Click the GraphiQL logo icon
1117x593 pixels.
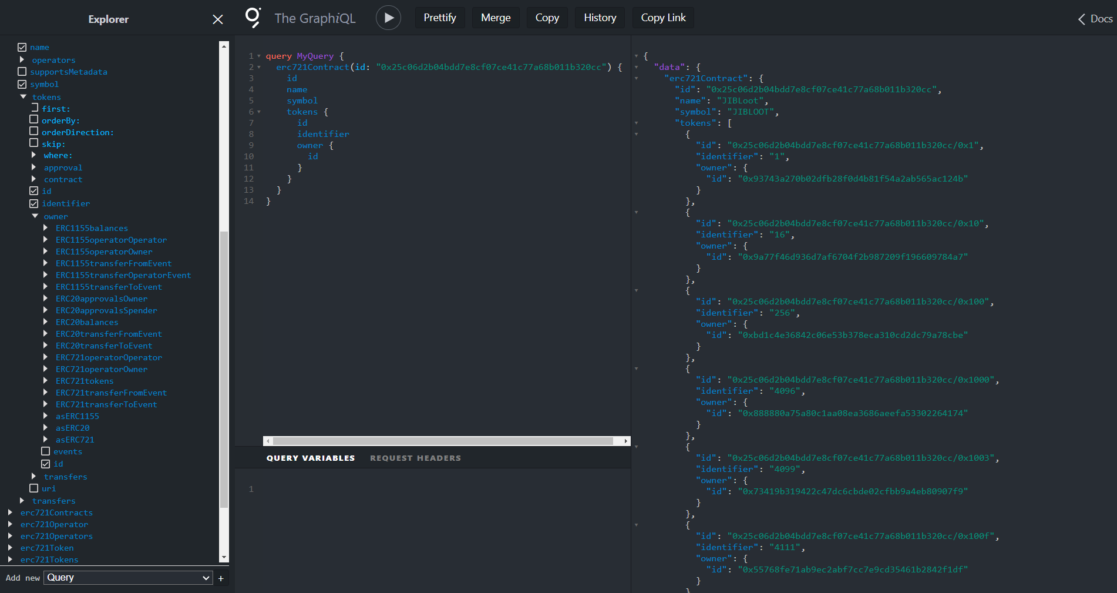point(253,18)
